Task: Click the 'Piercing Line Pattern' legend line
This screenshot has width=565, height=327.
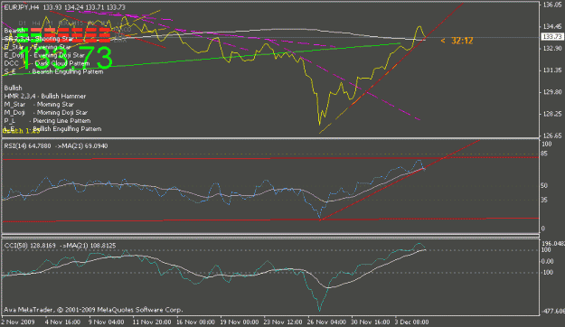Action: coord(47,121)
